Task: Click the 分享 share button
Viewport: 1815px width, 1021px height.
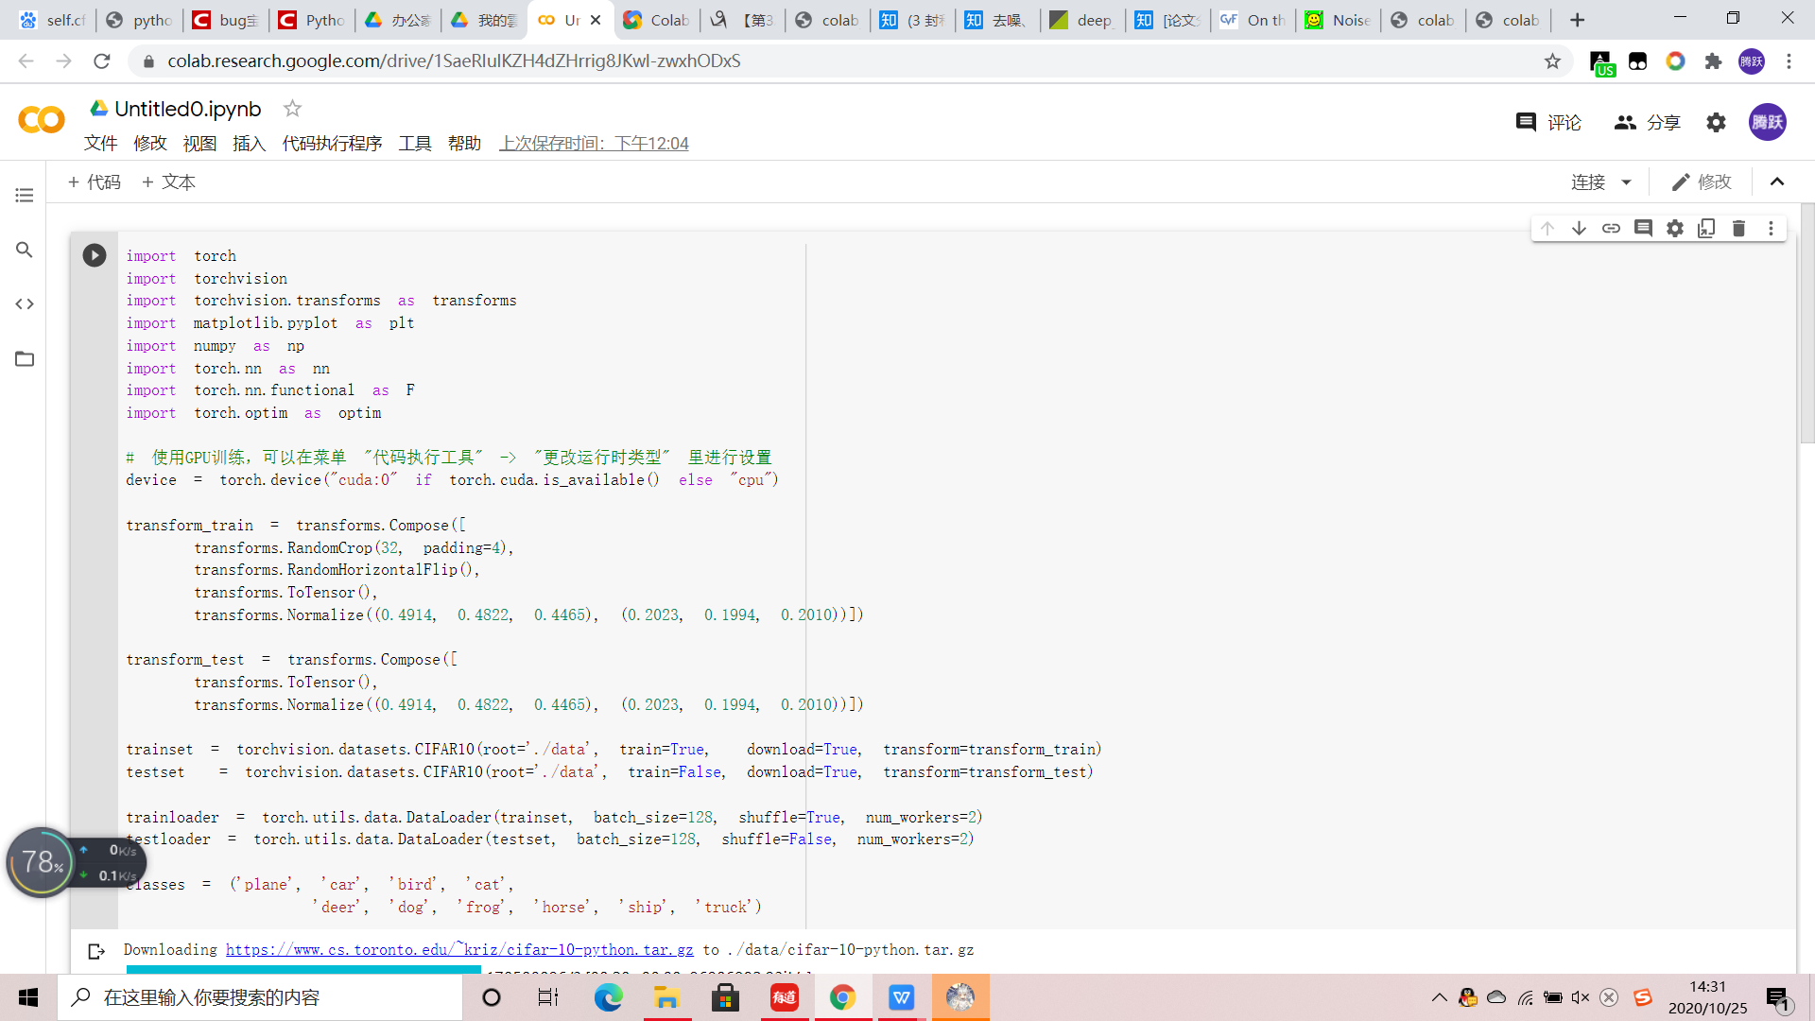Action: pyautogui.click(x=1647, y=122)
